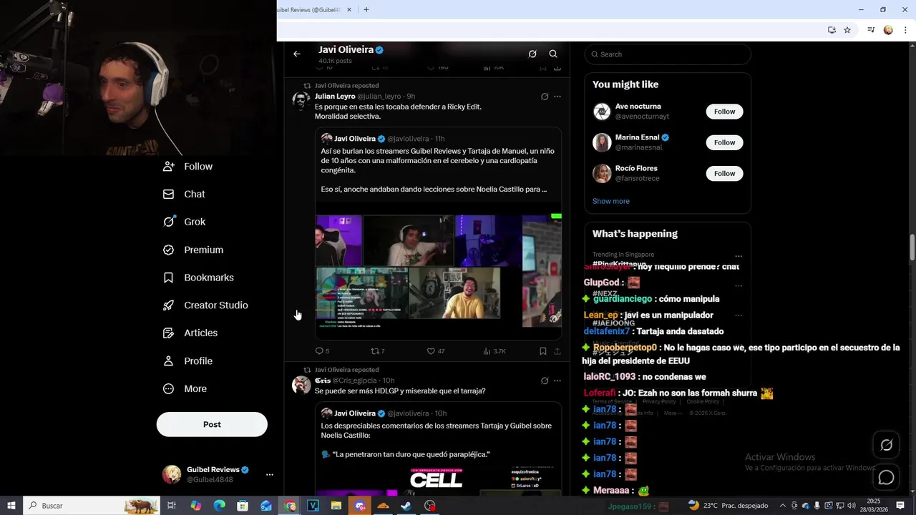Open Microsoft Edge from the taskbar
This screenshot has height=515, width=916.
[x=219, y=506]
